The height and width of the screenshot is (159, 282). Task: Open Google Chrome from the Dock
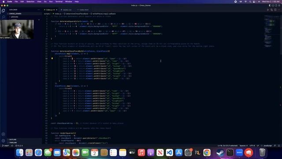[x=207, y=153]
